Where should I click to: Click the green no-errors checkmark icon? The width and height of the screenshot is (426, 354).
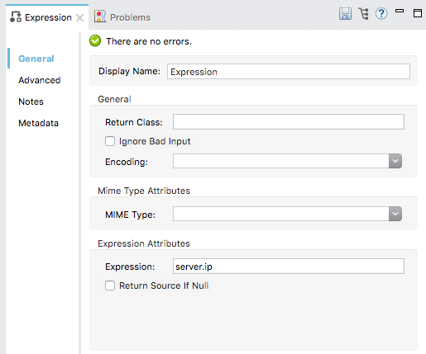95,40
